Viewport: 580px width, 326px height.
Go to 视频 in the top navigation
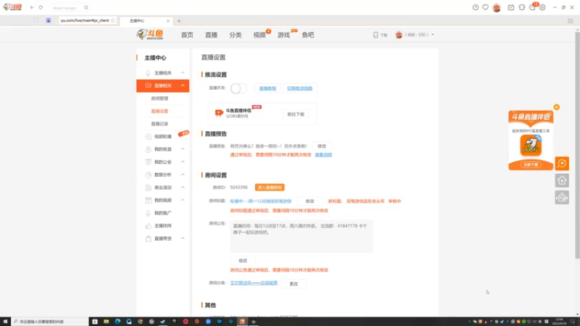(260, 35)
